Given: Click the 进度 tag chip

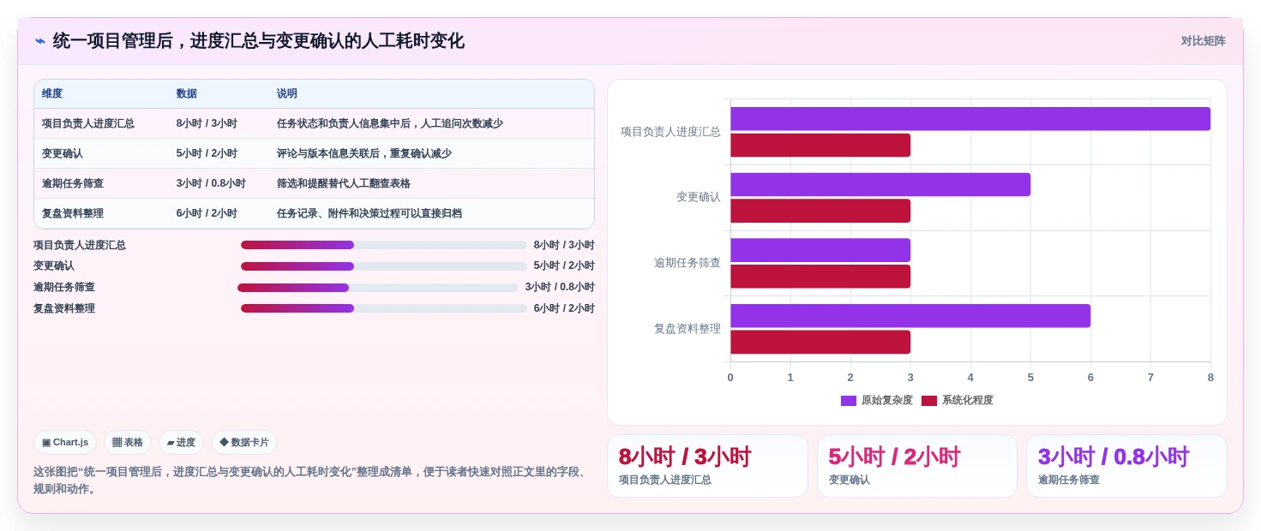Looking at the screenshot, I should [181, 443].
